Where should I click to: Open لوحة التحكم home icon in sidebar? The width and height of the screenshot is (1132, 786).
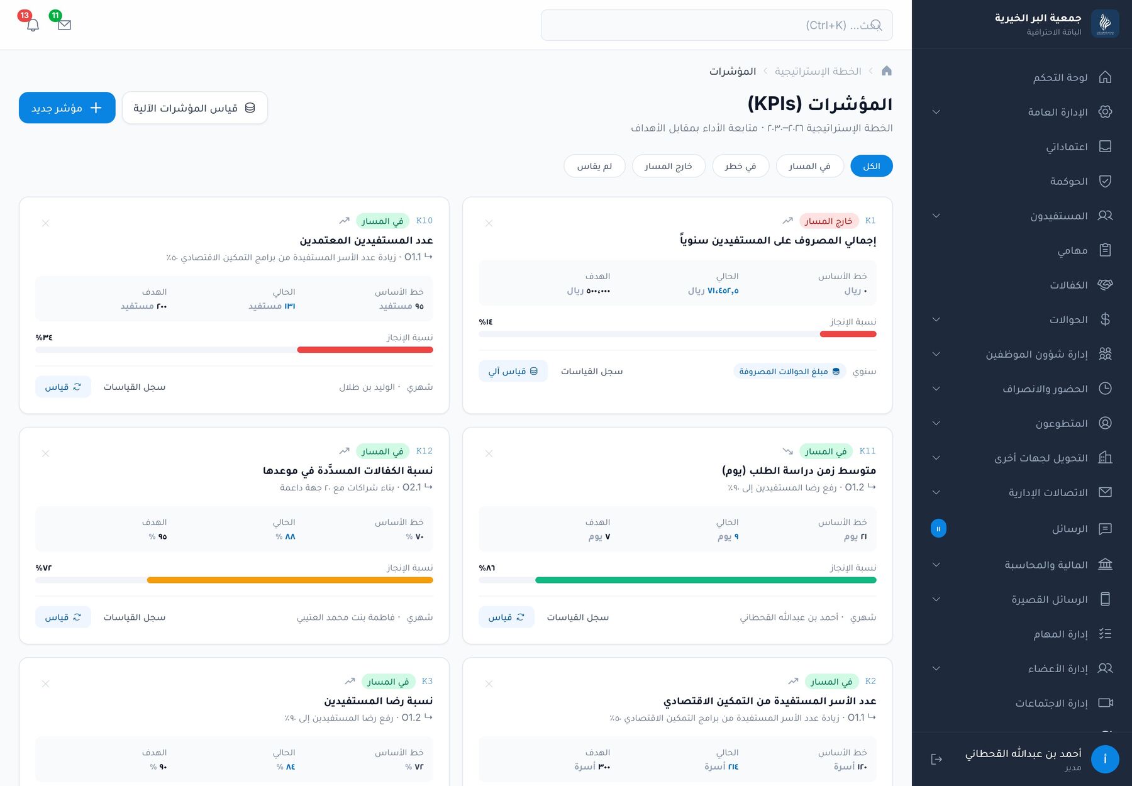coord(1105,77)
